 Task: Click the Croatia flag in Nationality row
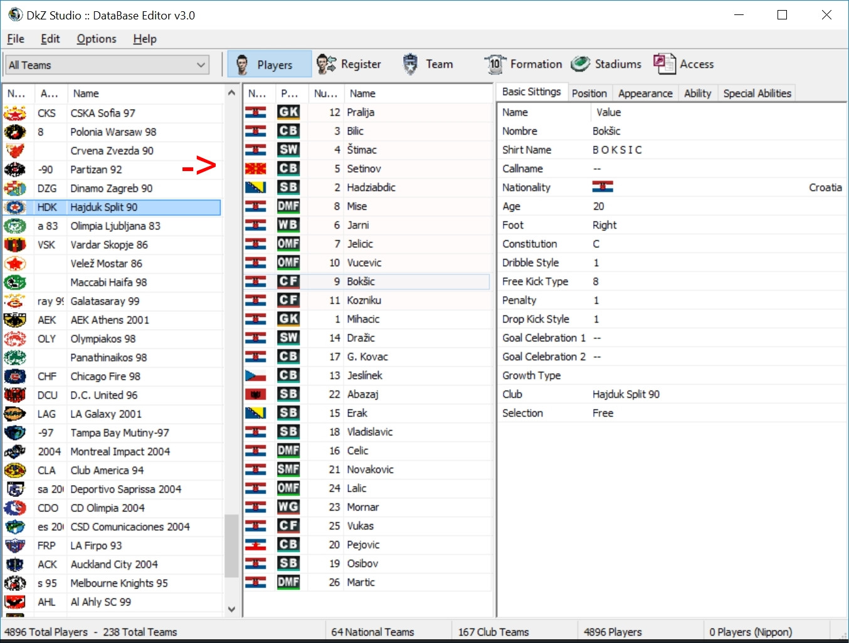pyautogui.click(x=603, y=187)
